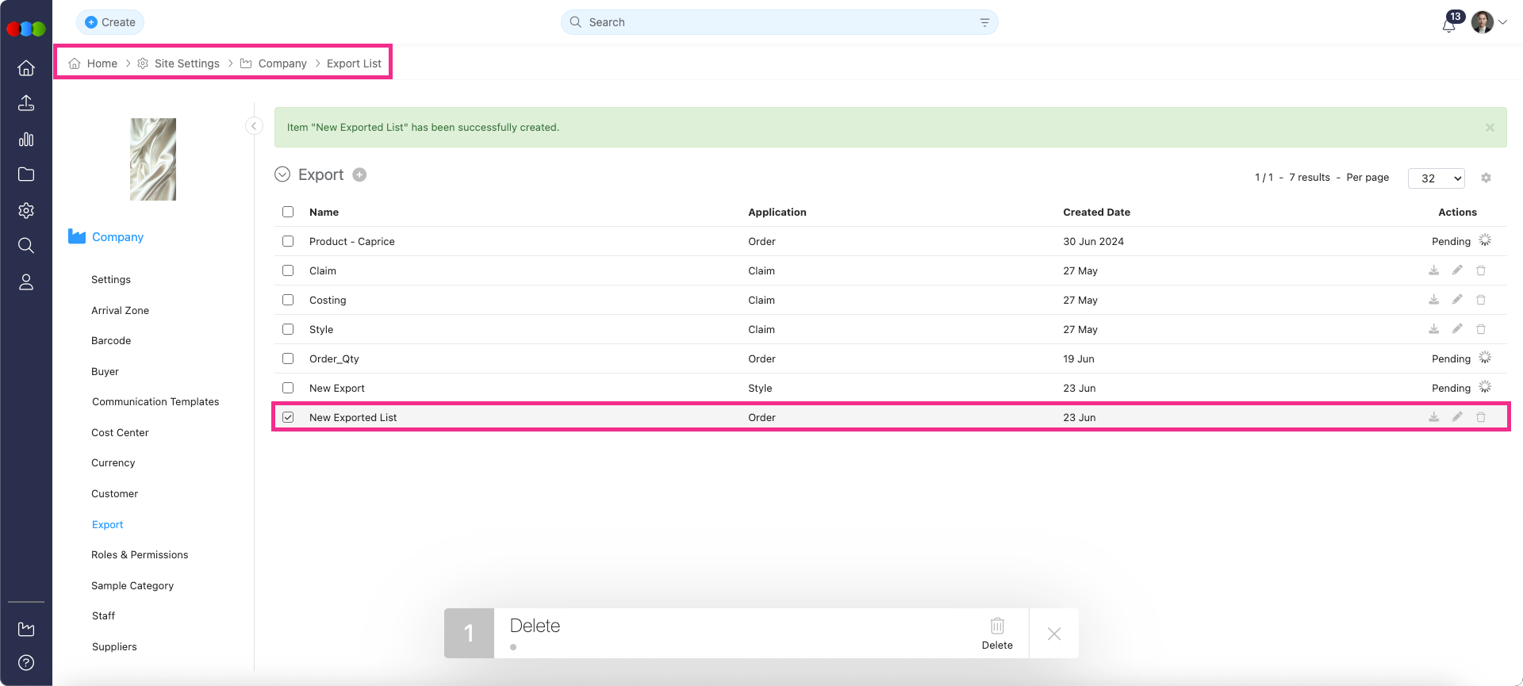
Task: Click the help question mark icon
Action: coord(26,662)
